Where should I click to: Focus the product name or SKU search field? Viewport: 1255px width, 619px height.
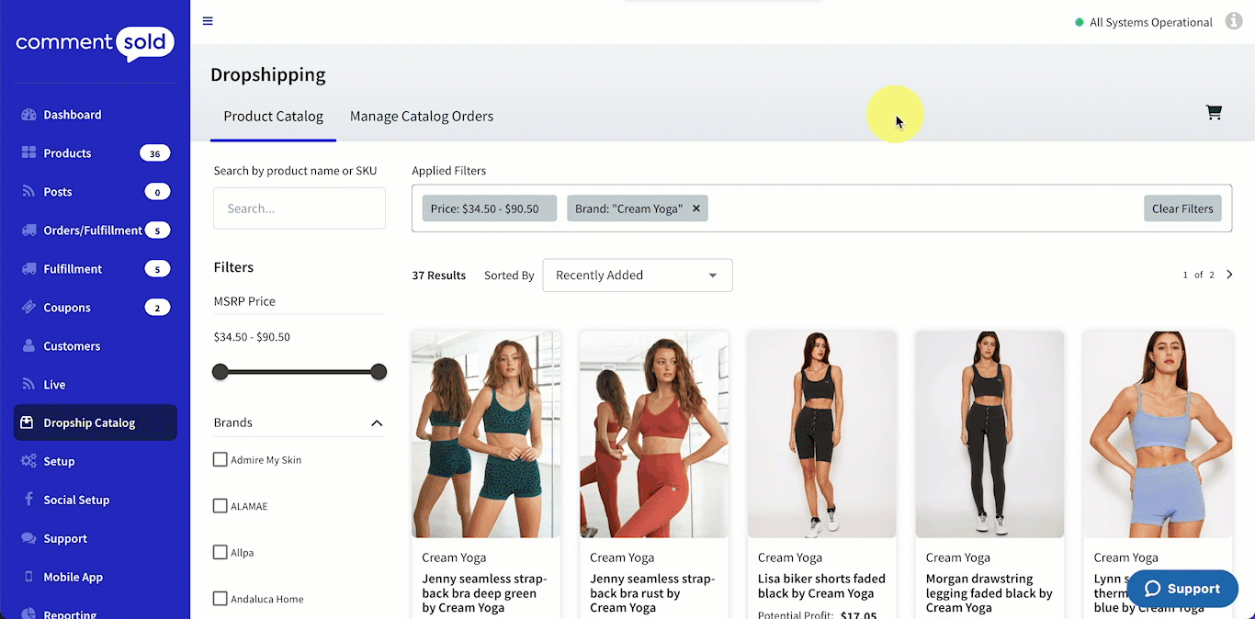300,208
